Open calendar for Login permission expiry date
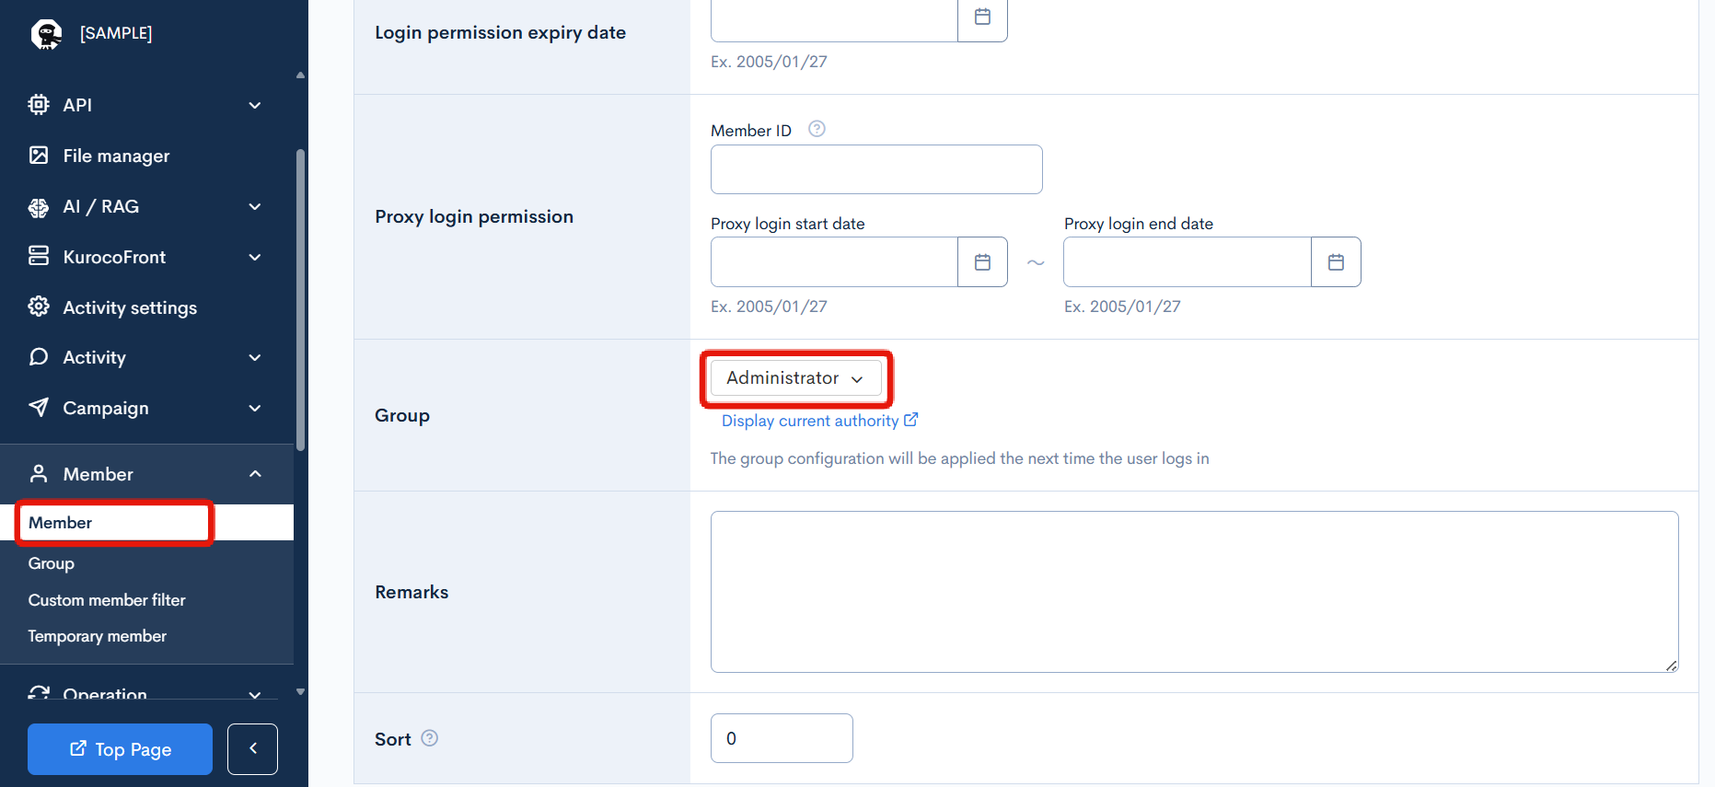The height and width of the screenshot is (787, 1715). pos(982,17)
